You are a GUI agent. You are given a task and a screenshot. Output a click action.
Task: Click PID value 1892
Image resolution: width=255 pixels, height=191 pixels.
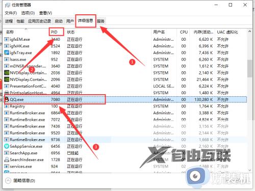[56, 53]
